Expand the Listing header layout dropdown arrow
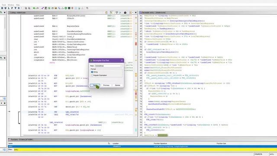 (x=133, y=13)
